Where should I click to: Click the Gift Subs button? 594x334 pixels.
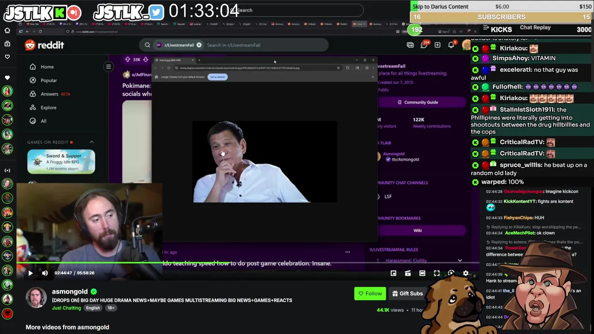(407, 294)
